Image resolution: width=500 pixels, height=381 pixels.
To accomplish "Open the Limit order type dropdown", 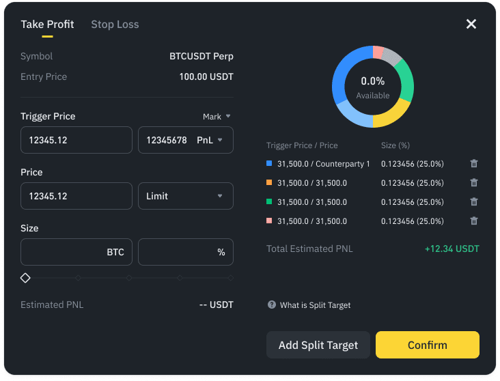I will [x=186, y=196].
